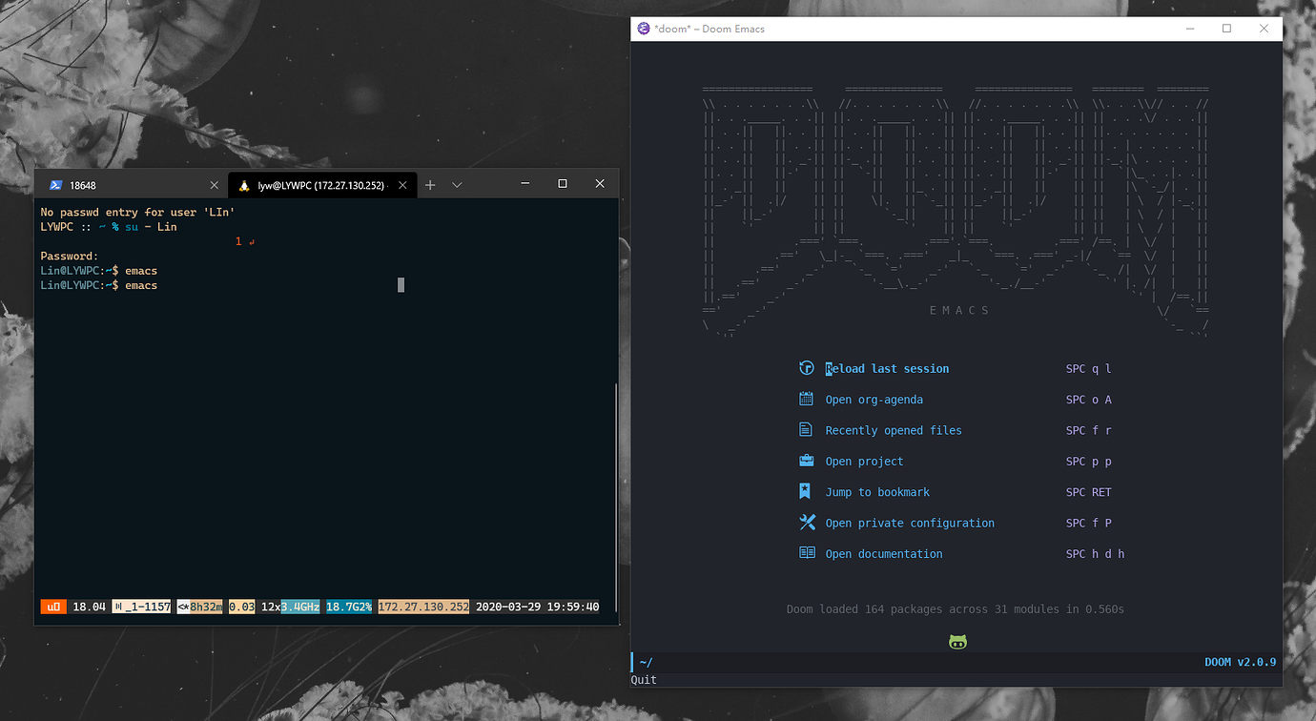Click the Doom loaded 164 packages message

tap(955, 608)
